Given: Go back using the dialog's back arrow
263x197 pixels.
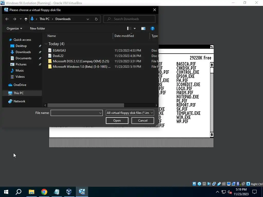Looking at the screenshot, I should 7,19.
